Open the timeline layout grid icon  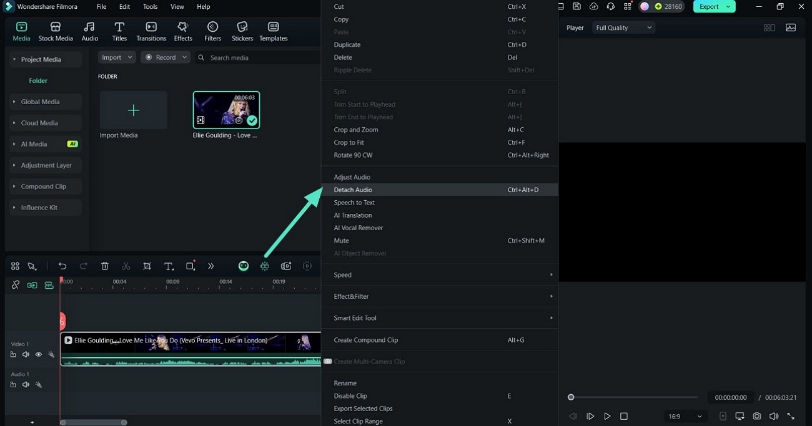(x=15, y=266)
